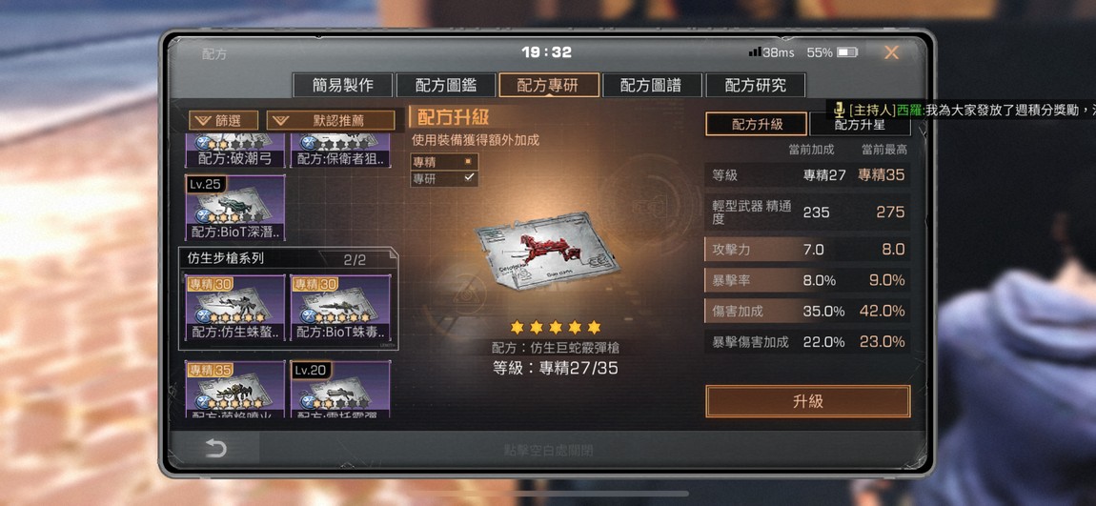The width and height of the screenshot is (1096, 506).
Task: Toggle the 專研 checkbox
Action: pos(468,178)
